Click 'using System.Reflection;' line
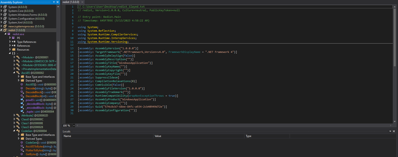The width and height of the screenshot is (398, 157). tap(96, 30)
